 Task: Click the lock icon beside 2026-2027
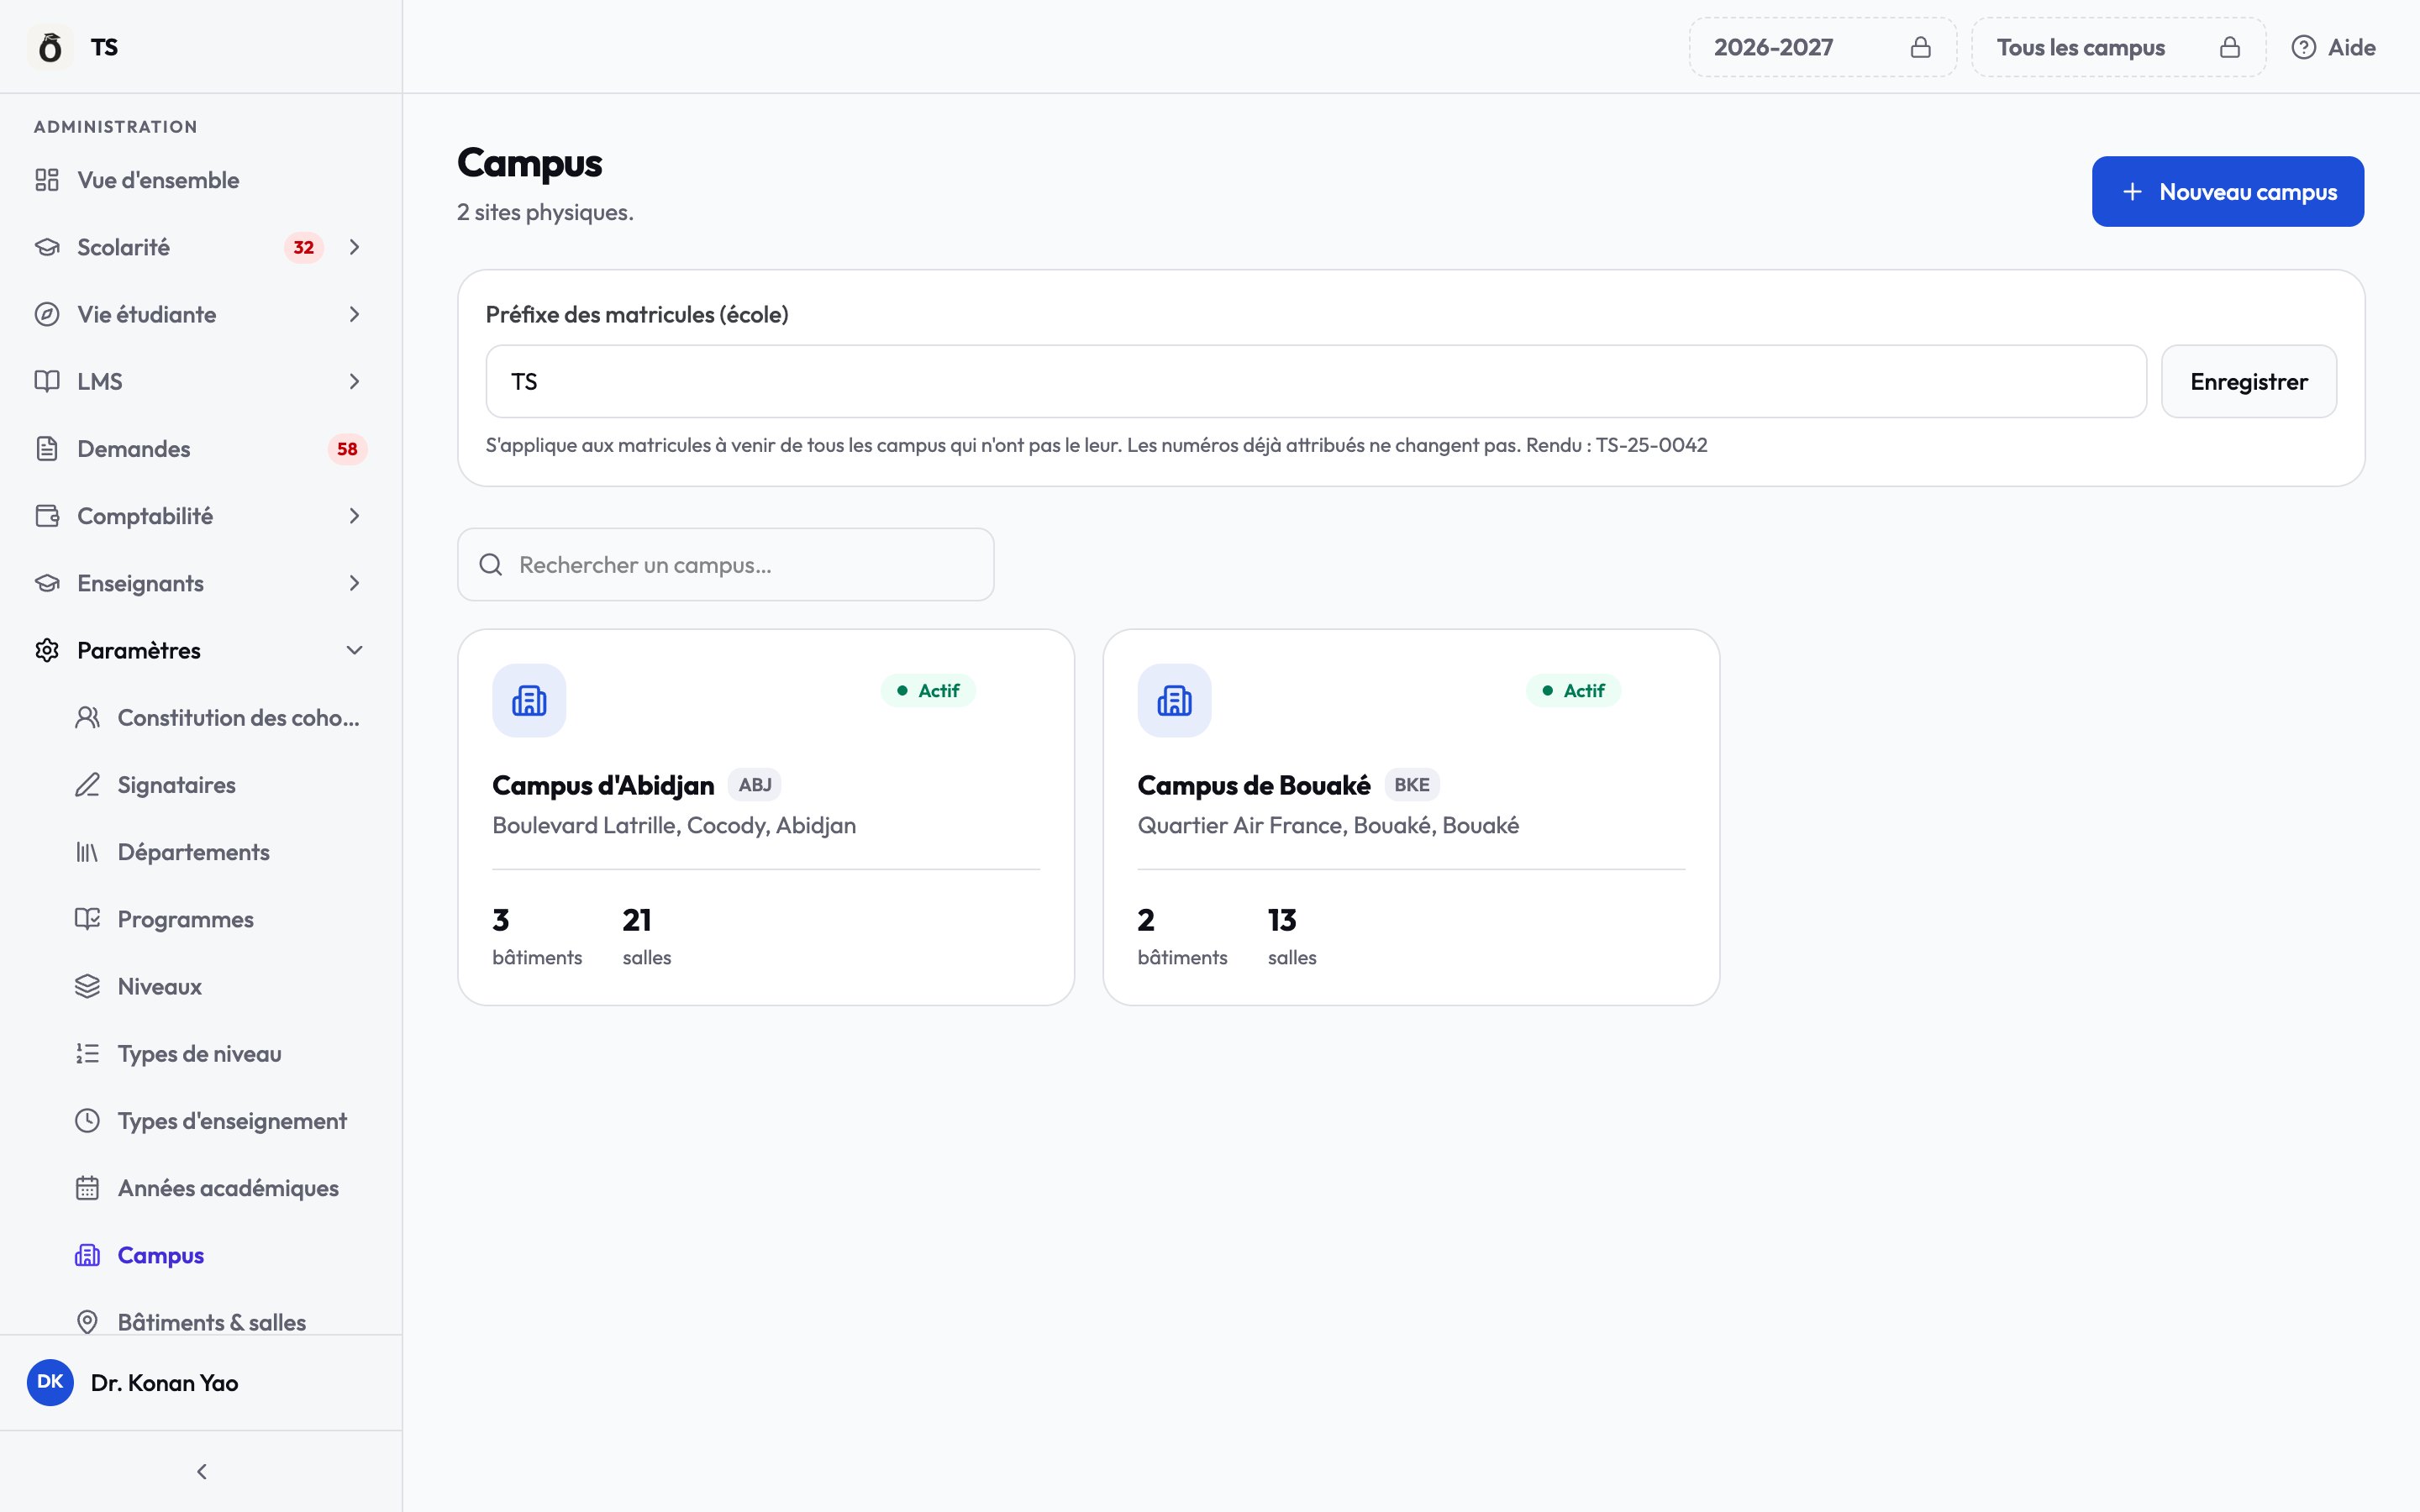pos(1920,47)
